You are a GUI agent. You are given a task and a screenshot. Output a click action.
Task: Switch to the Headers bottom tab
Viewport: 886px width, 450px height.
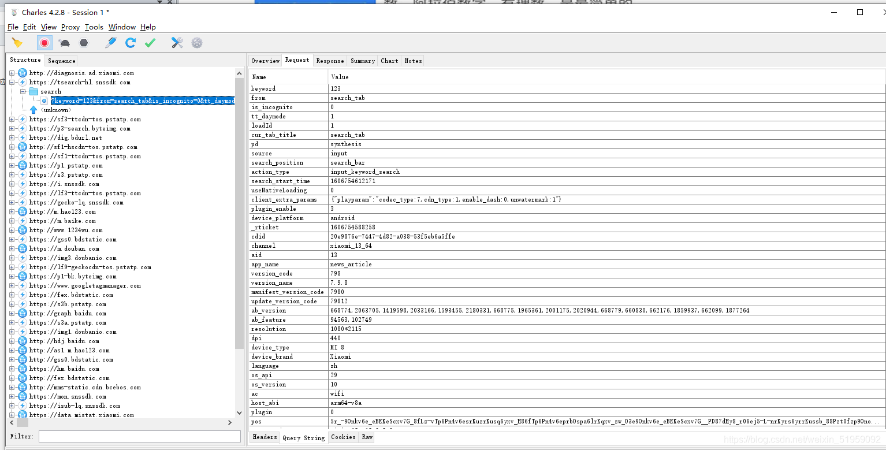265,437
